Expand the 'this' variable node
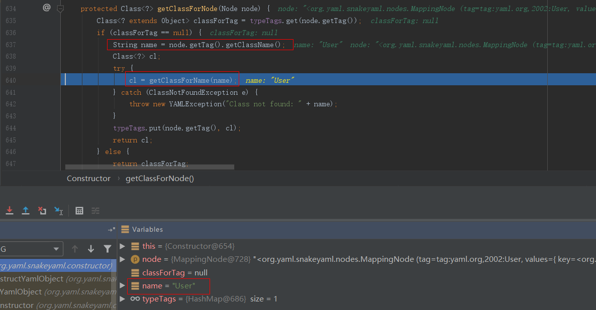 [x=122, y=246]
